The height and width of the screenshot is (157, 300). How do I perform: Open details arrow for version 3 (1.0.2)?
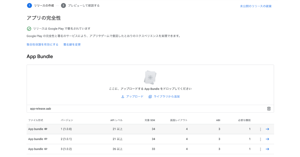click(x=267, y=149)
